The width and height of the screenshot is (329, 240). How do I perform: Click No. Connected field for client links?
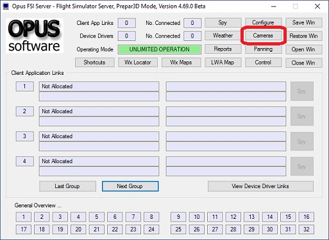tap(192, 23)
